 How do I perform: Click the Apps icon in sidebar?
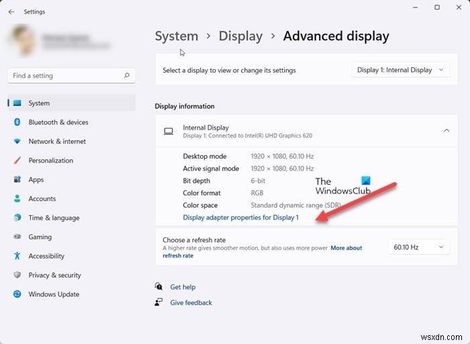[x=17, y=179]
